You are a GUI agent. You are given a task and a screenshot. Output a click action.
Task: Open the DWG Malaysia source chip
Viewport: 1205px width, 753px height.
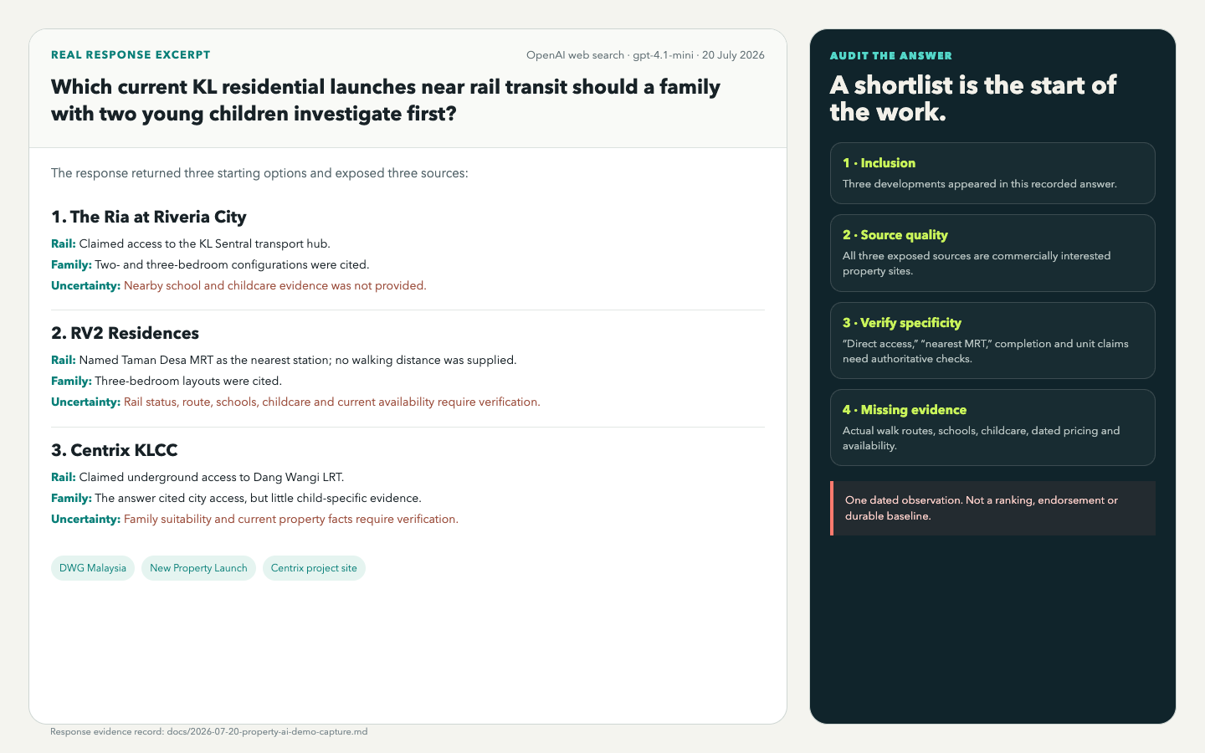pos(93,568)
